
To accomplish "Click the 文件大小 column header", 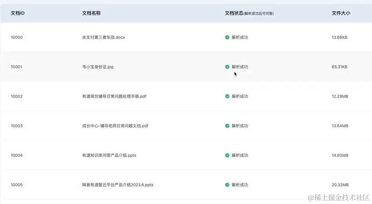I will click(x=341, y=13).
